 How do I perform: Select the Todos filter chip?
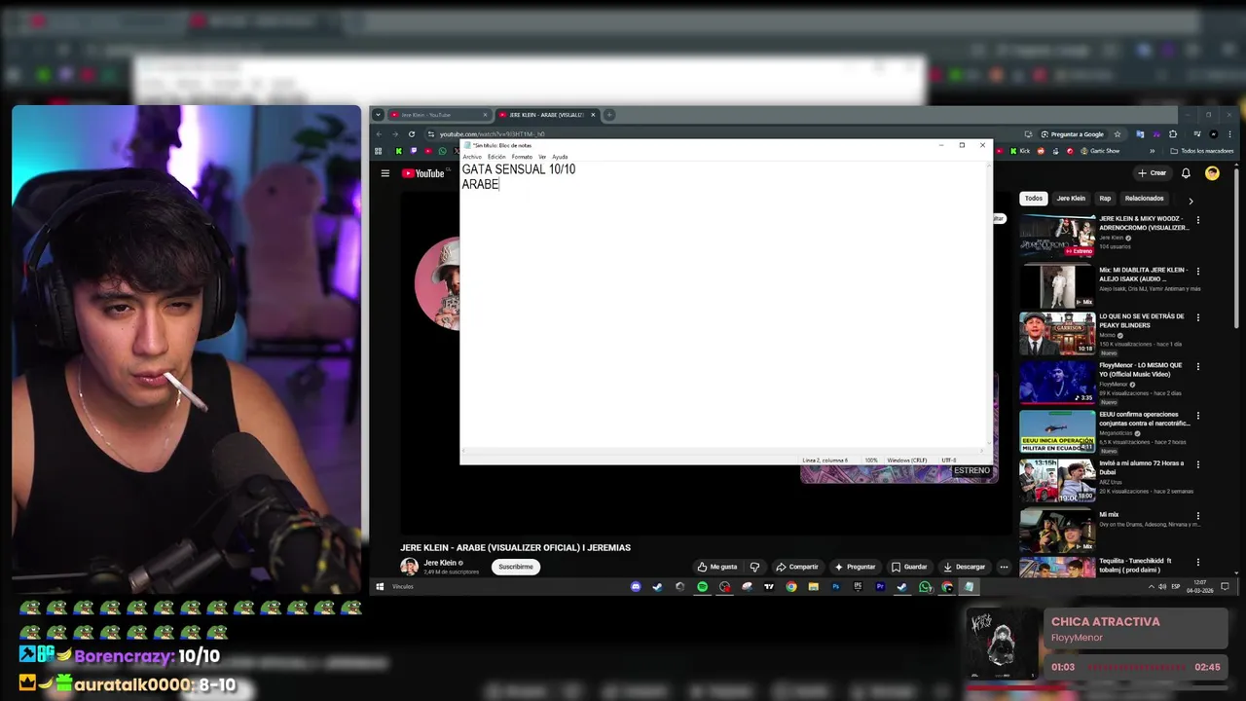(1034, 199)
